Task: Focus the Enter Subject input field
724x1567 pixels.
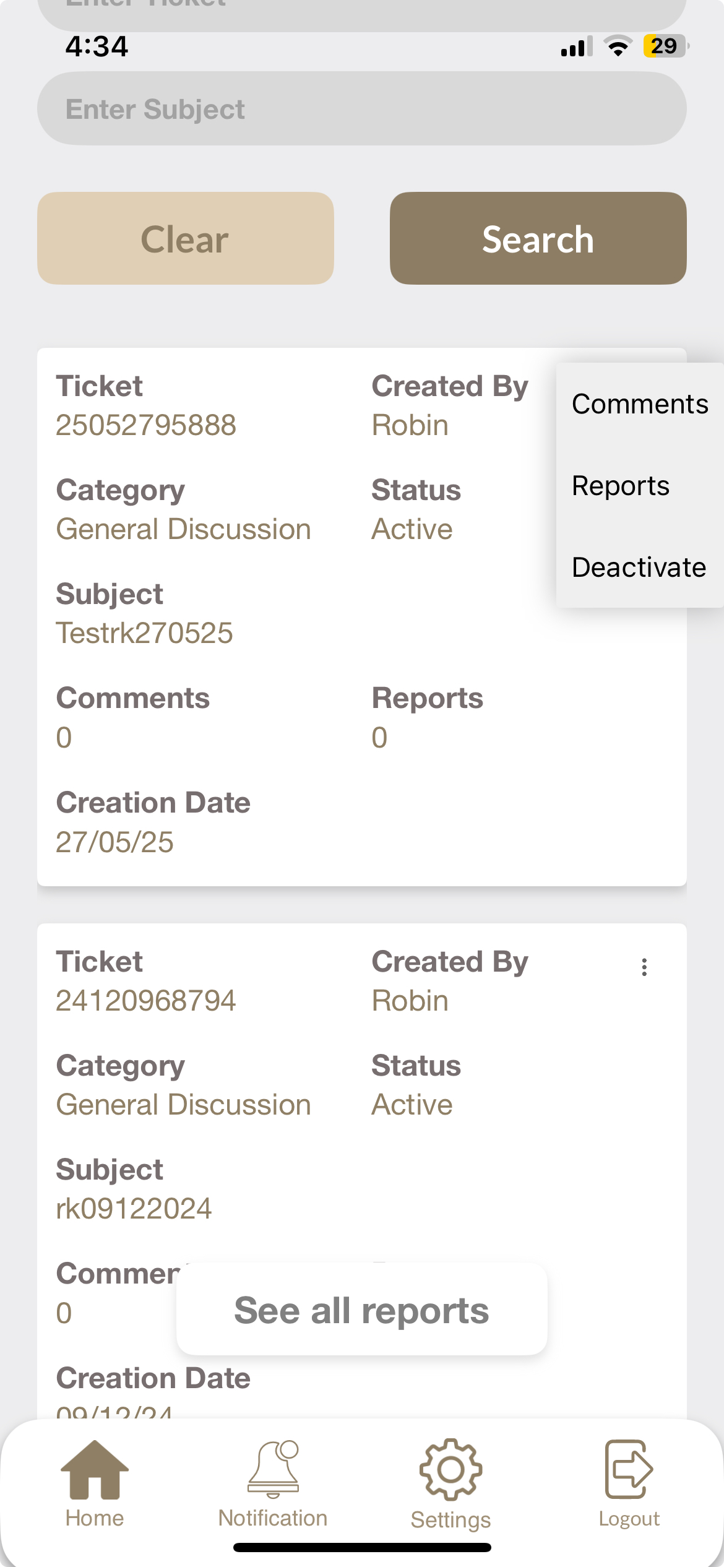Action: [x=361, y=109]
